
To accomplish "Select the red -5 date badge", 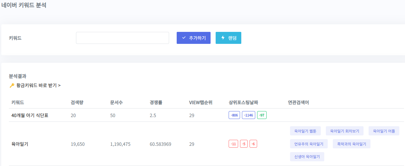I will click(244, 144).
